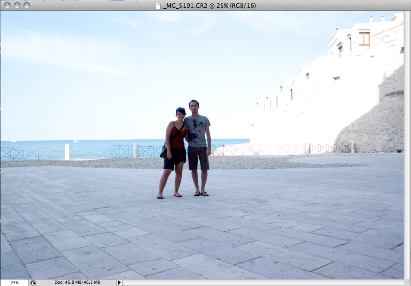Minimize the document window with yellow button
The image size is (411, 286).
[17, 6]
